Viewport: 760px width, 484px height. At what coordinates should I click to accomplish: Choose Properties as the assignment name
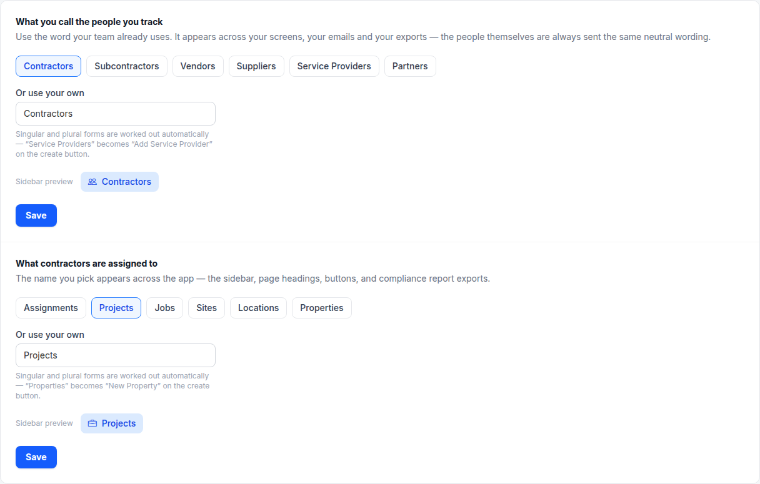pyautogui.click(x=322, y=308)
